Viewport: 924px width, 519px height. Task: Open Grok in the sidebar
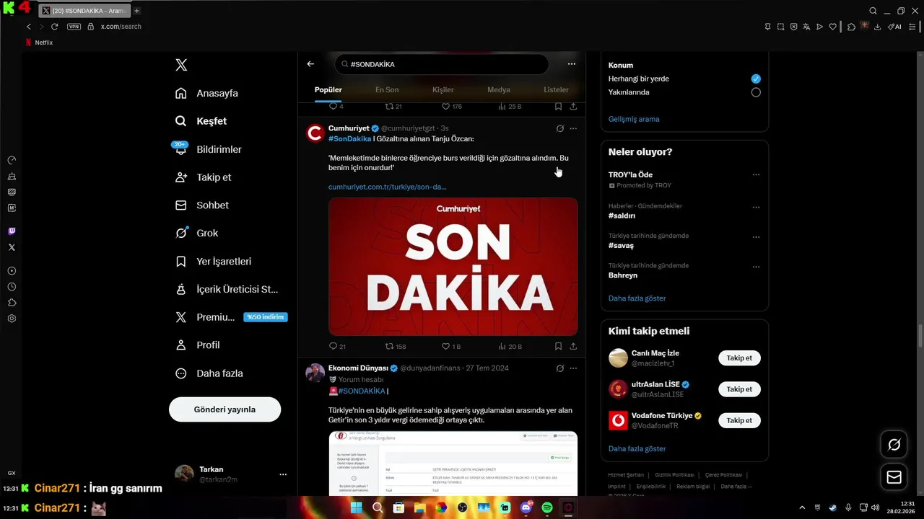196,233
